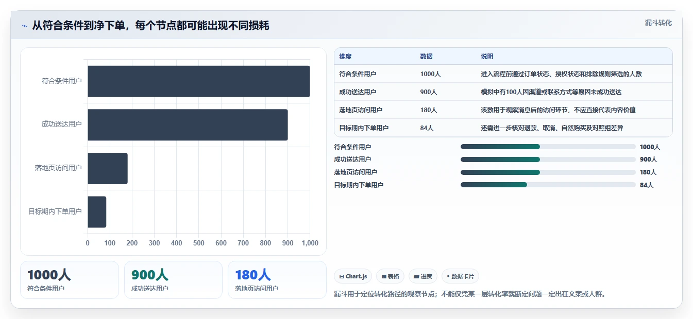Screen dimensions: 693x319
Task: Click the 落地页访问用户 label on the chart's y-axis
Action: [58, 168]
